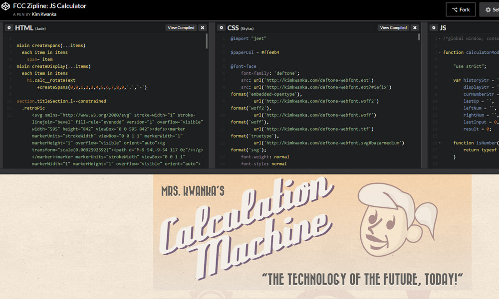Click the '.retroPic' line in HTML
The width and height of the screenshot is (499, 299).
[x=33, y=108]
